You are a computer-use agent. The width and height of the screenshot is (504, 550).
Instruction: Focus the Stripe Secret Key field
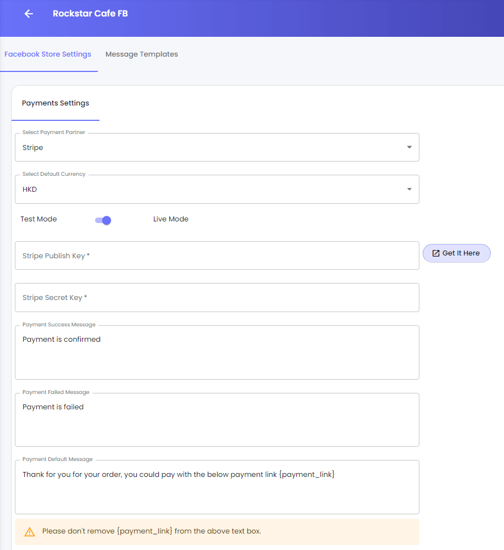[217, 297]
